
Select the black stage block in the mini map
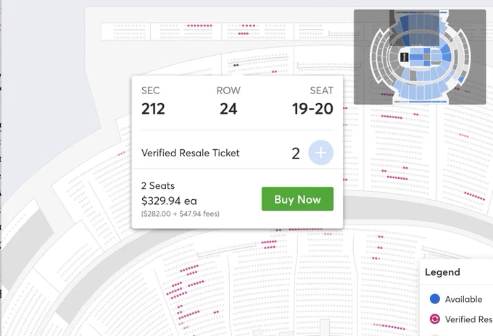coord(404,57)
